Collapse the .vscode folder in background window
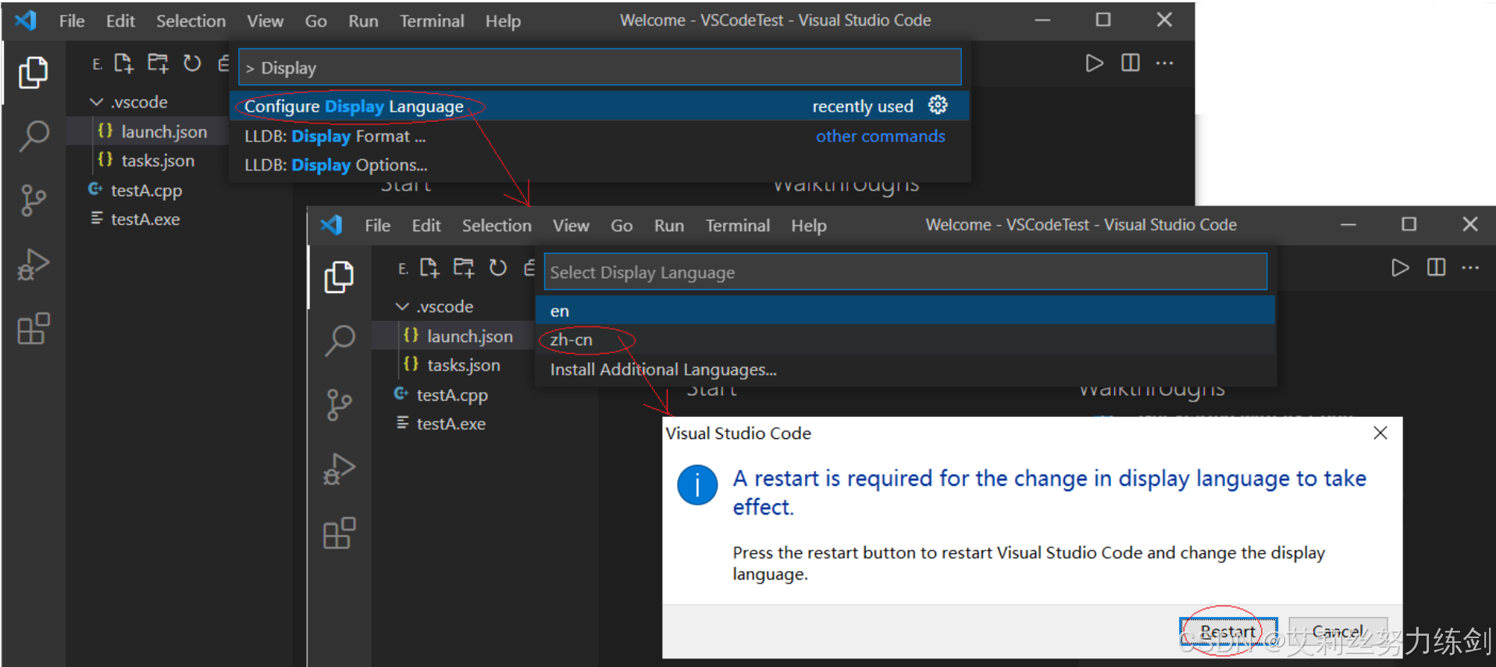Image resolution: width=1496 pixels, height=667 pixels. click(97, 102)
